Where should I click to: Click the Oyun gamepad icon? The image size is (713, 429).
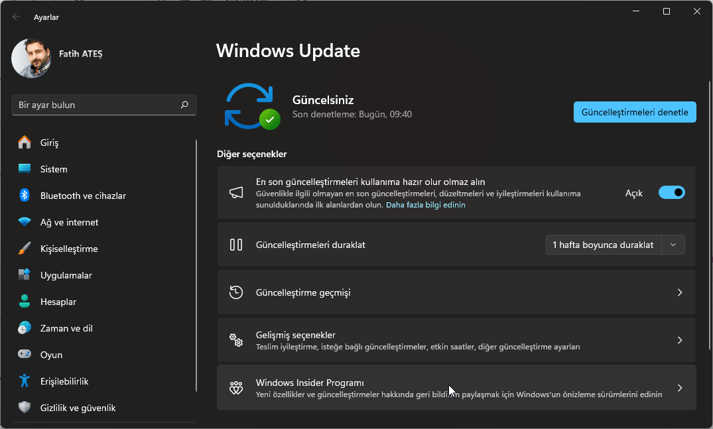[x=25, y=355]
